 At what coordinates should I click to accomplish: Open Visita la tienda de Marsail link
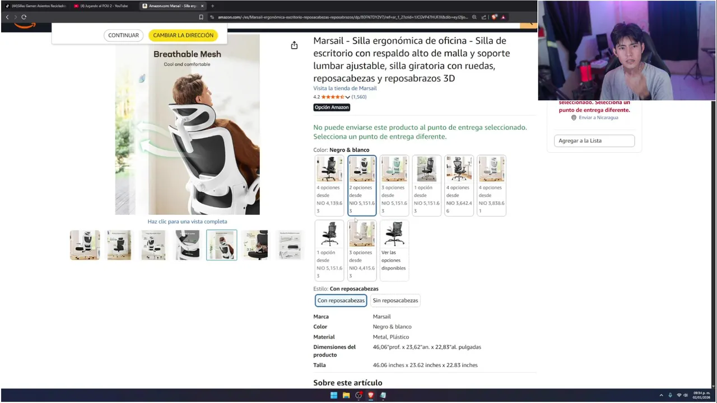344,88
